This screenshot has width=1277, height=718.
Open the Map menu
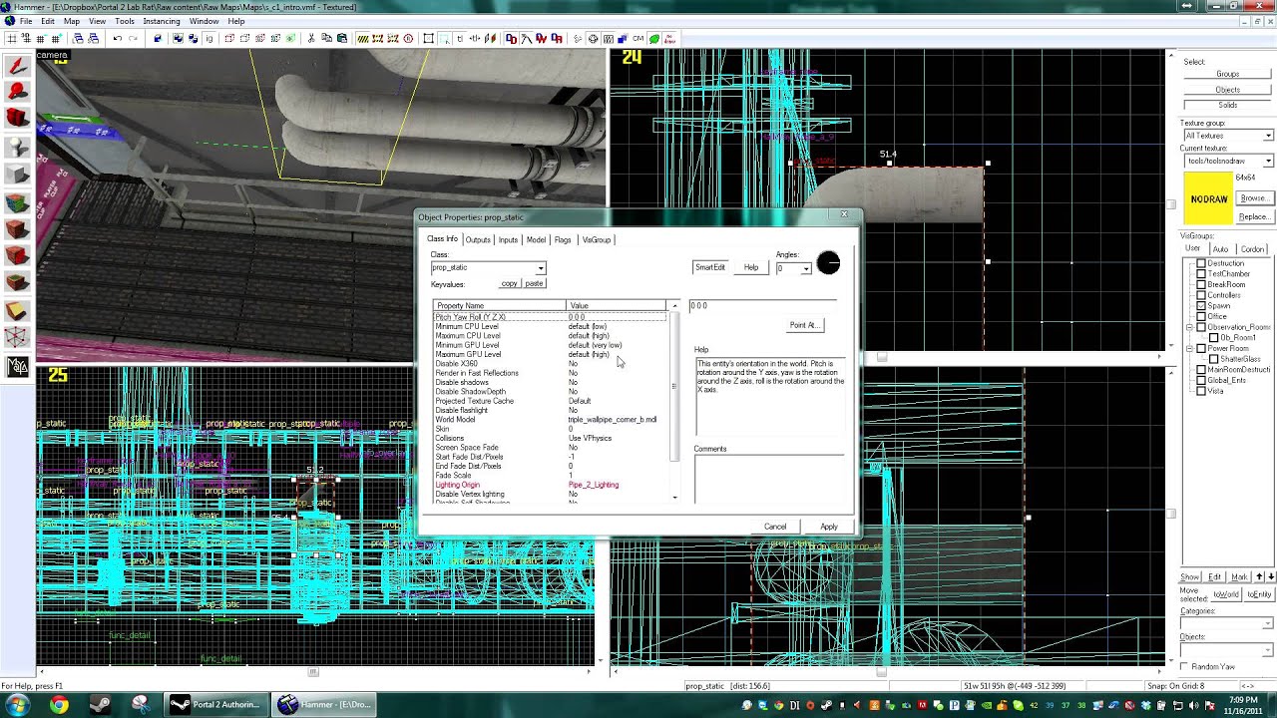click(x=72, y=21)
